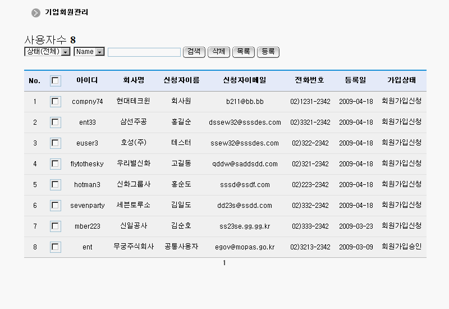Go to page 1 in pagination
The image size is (449, 309).
click(224, 263)
